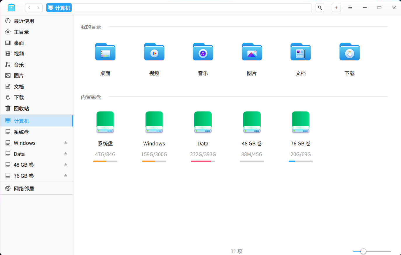Eject the Data volume in sidebar
Image resolution: width=401 pixels, height=255 pixels.
[x=66, y=154]
